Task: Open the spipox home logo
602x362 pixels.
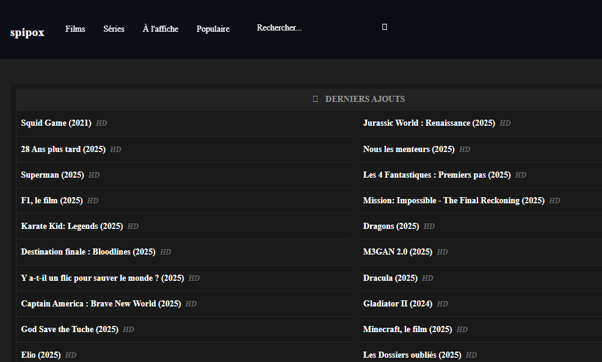Action: (27, 32)
